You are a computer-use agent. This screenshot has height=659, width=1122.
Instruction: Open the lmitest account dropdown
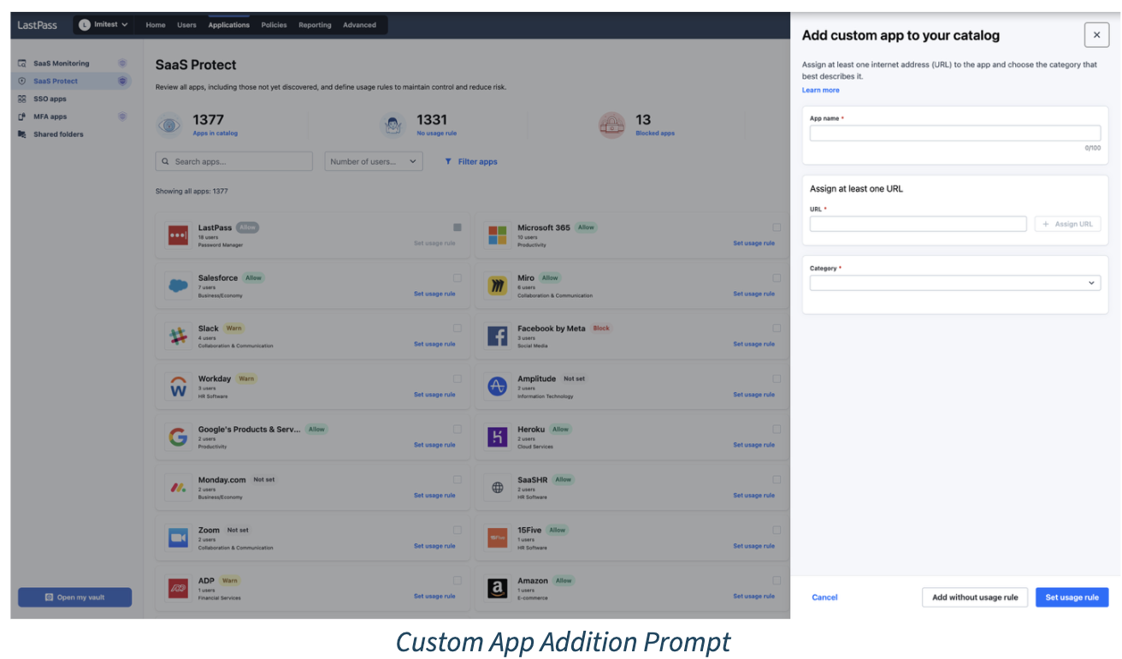(x=103, y=25)
